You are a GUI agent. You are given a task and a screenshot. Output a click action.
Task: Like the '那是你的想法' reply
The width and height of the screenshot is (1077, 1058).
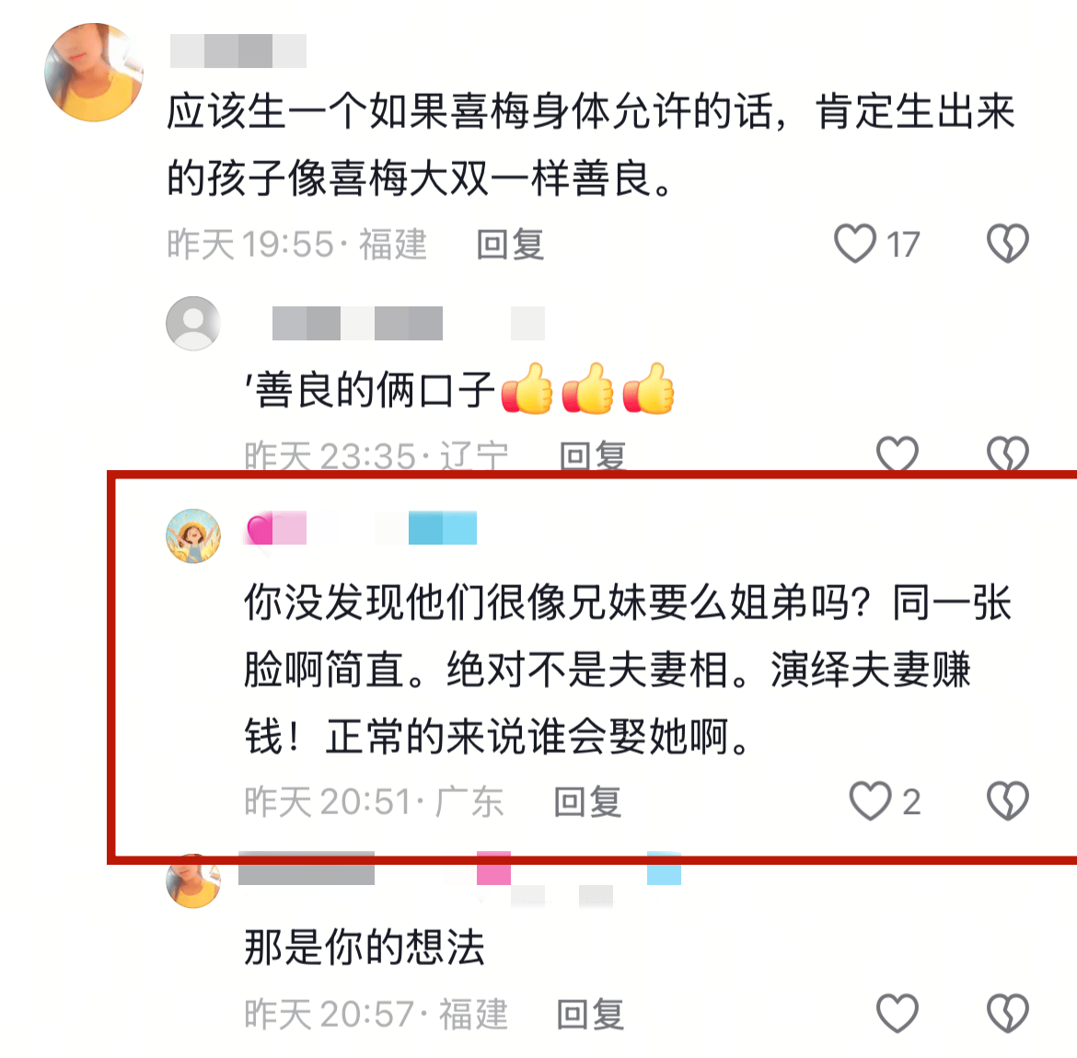[x=897, y=1013]
